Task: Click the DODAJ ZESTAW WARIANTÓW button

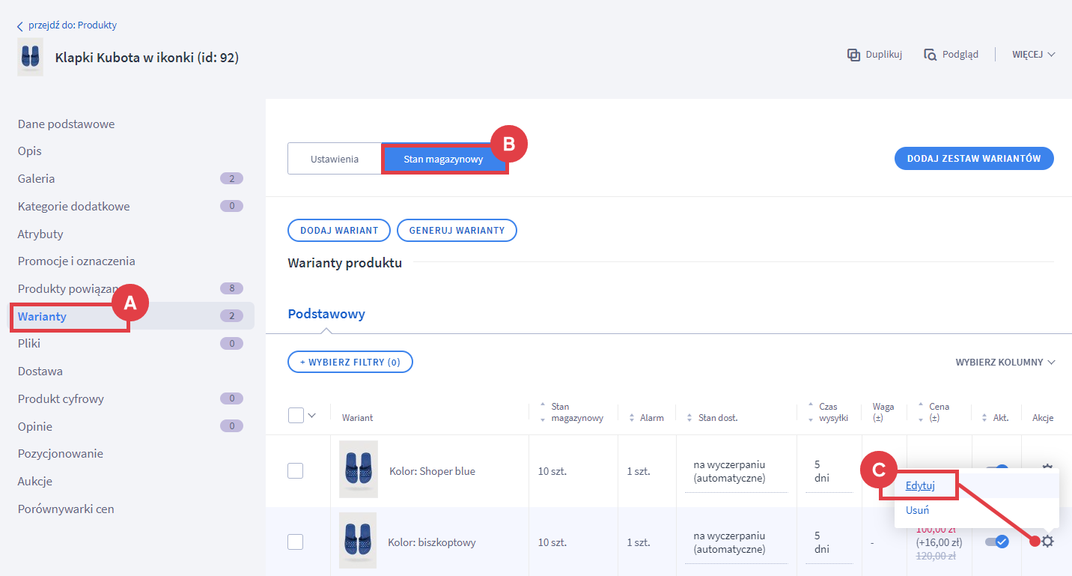Action: (x=974, y=159)
